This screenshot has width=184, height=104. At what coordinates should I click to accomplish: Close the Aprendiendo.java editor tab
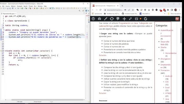[x=16, y=14]
